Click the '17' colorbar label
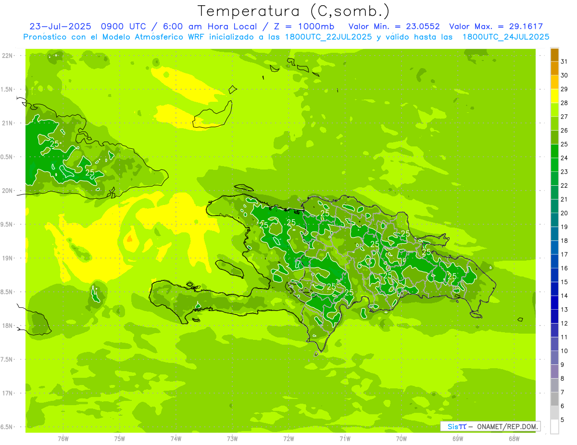The width and height of the screenshot is (577, 445). coord(564,254)
